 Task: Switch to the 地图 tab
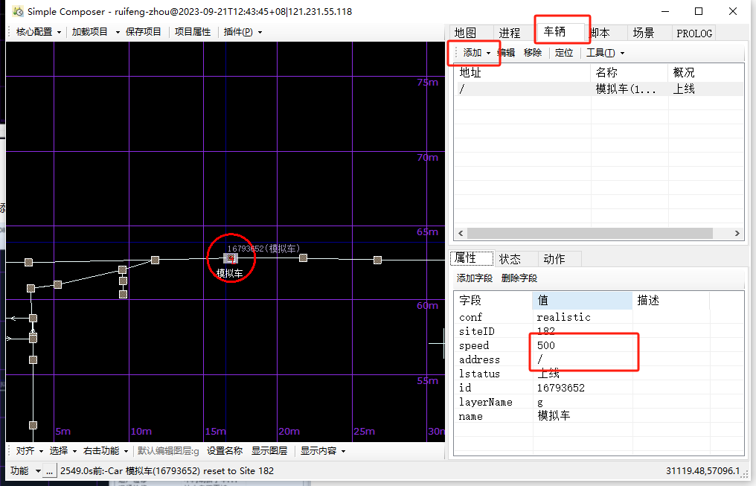[465, 33]
